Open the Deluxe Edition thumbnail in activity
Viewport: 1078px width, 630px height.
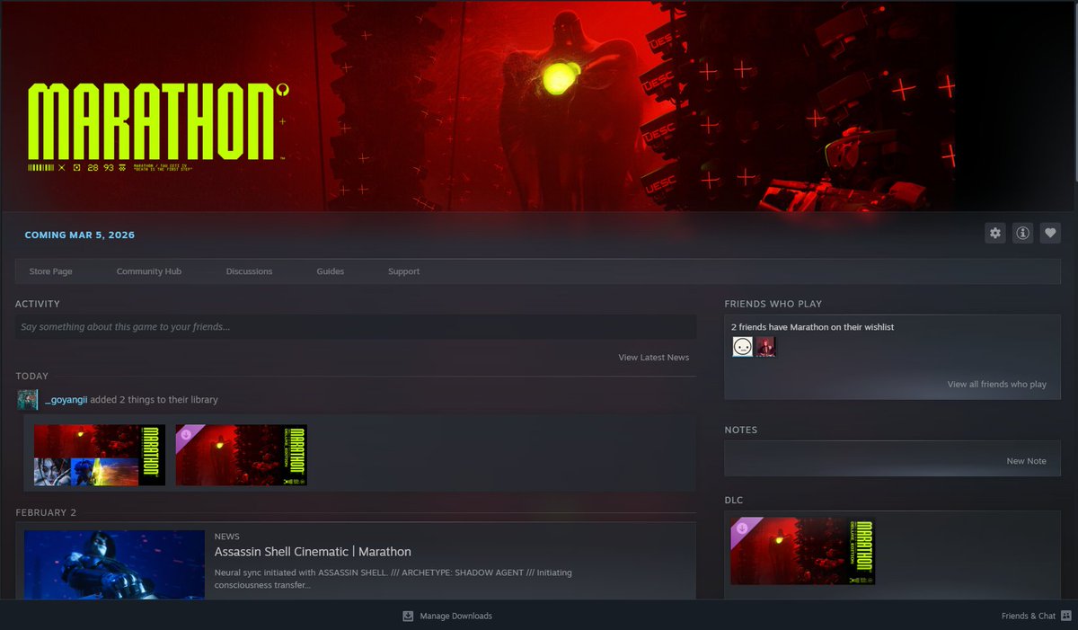point(242,456)
